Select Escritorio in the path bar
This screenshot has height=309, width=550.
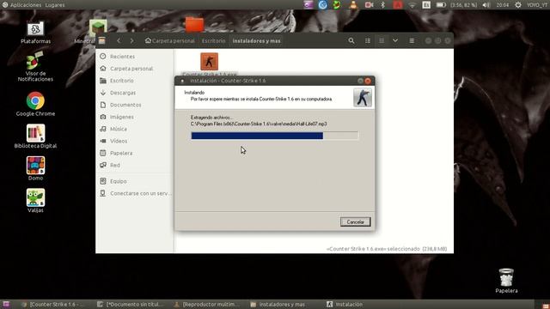tap(213, 40)
